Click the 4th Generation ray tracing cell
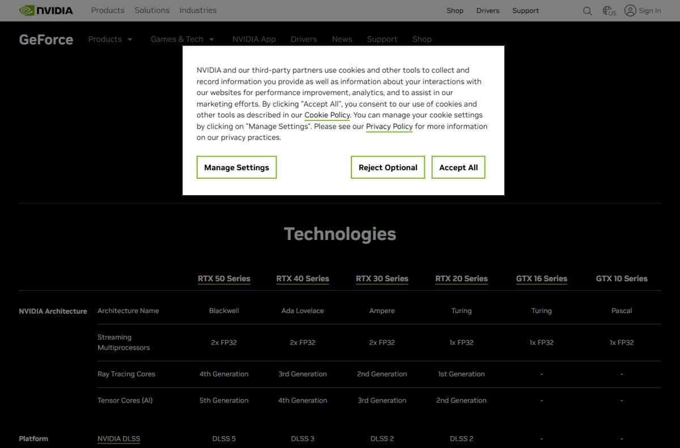Image resolution: width=680 pixels, height=448 pixels. 224,374
